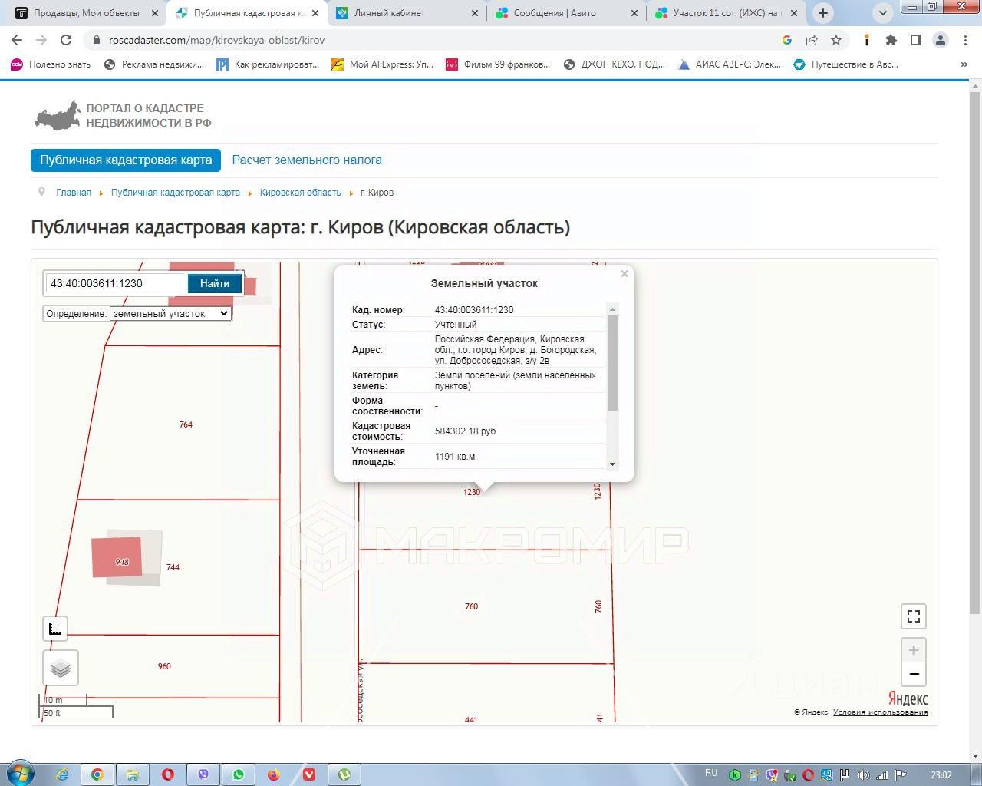The image size is (982, 786).
Task: Close the 'Земельный участок' popup
Action: (x=624, y=273)
